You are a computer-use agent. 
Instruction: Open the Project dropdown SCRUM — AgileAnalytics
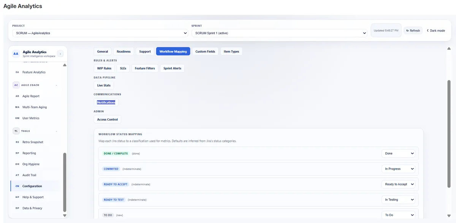click(100, 33)
